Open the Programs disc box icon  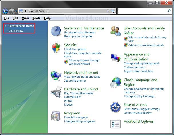[x=56, y=116]
